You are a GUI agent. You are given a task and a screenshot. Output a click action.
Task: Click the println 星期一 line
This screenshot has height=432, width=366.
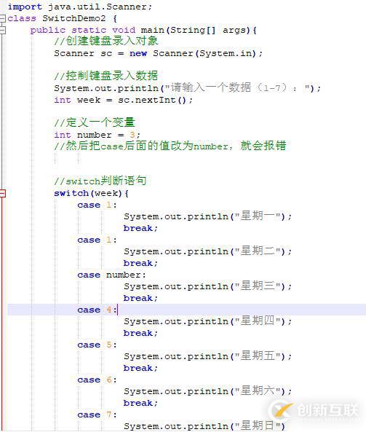tap(208, 216)
